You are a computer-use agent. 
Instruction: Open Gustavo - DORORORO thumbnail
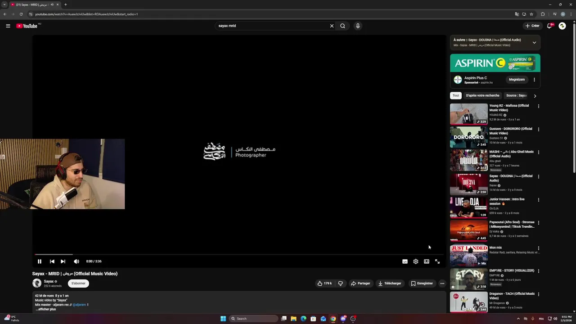(468, 137)
